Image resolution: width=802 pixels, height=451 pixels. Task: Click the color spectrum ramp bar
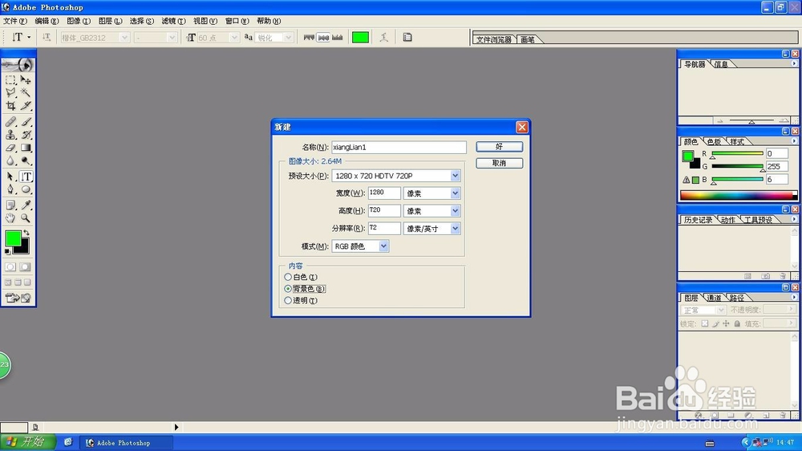tap(738, 195)
